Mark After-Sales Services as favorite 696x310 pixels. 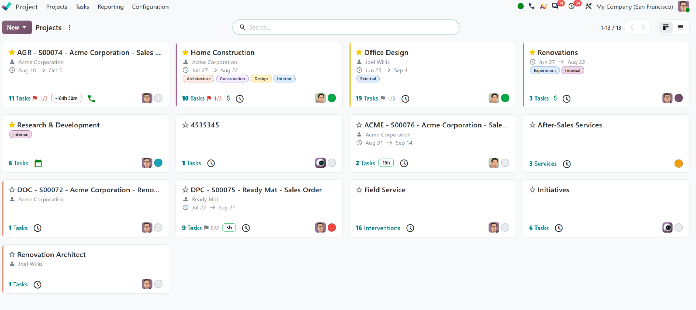(532, 125)
